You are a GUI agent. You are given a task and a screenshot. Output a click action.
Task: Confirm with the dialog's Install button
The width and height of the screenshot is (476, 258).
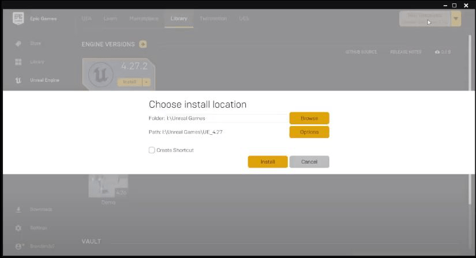coord(268,162)
